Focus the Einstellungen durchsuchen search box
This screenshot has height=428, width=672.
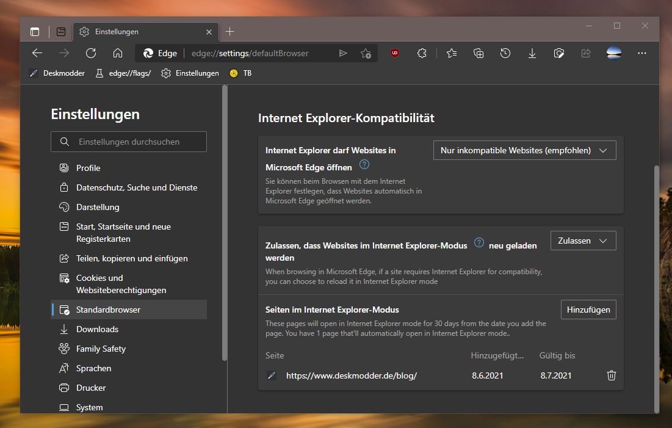[129, 142]
